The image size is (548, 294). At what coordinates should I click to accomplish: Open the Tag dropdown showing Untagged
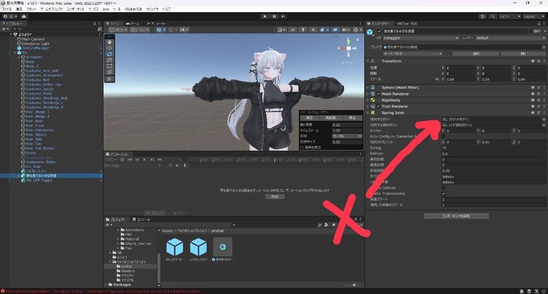click(x=421, y=38)
